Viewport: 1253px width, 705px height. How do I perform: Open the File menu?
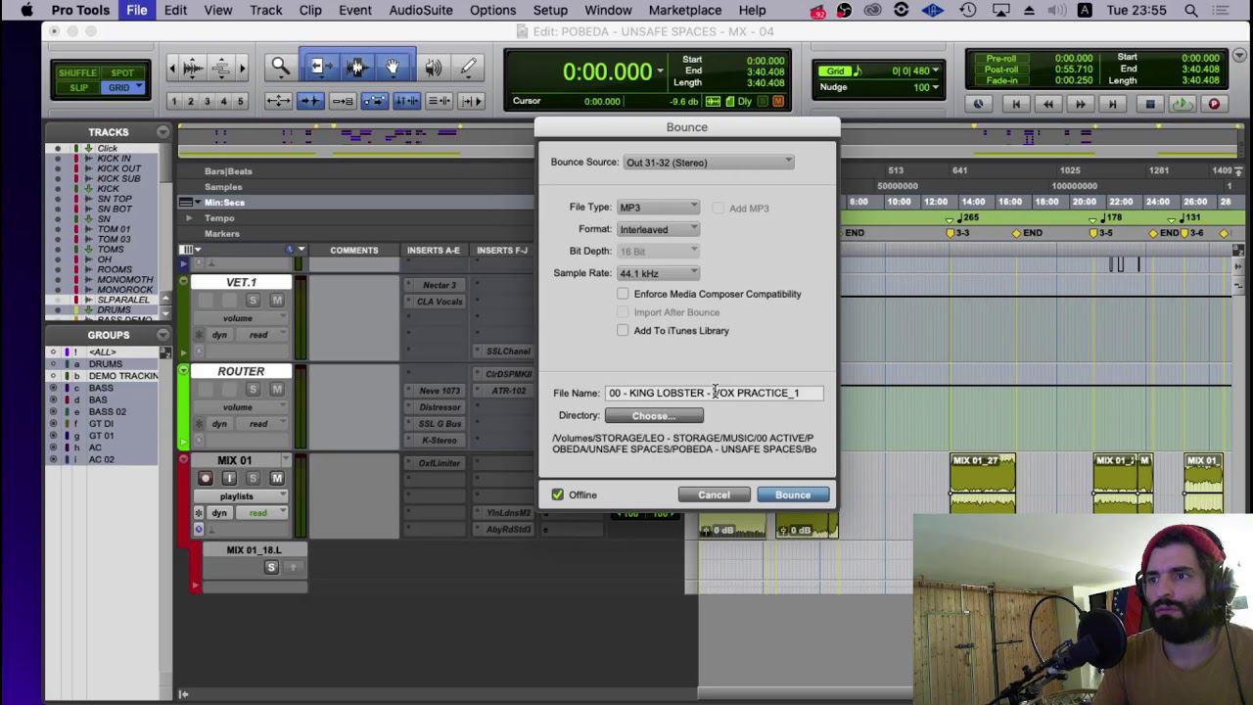[136, 10]
